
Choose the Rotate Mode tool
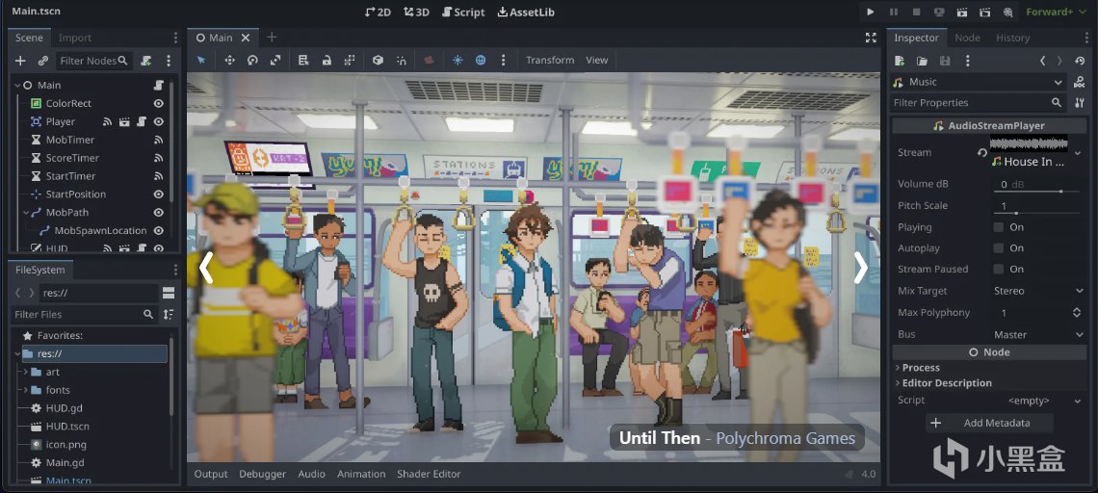click(252, 61)
